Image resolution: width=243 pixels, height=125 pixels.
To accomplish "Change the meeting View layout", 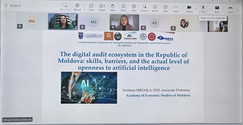I will [x=134, y=7].
